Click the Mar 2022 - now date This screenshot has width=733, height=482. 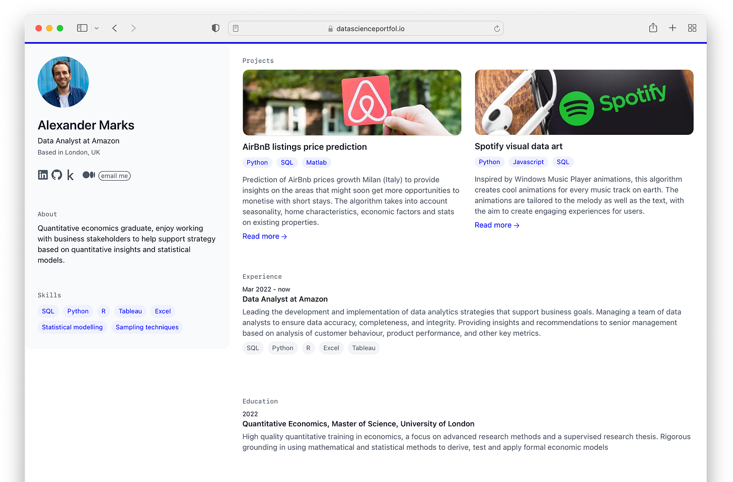[x=266, y=289]
